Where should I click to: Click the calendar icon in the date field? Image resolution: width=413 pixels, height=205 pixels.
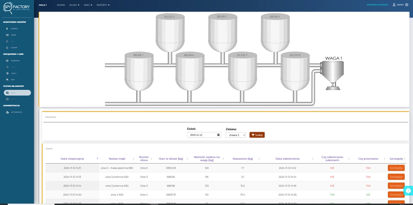[218, 135]
